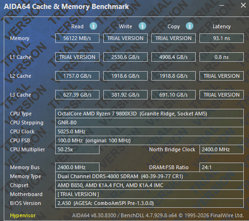The height and width of the screenshot is (221, 249).
Task: Select the Memory Latency value 93.1 ns
Action: [222, 38]
